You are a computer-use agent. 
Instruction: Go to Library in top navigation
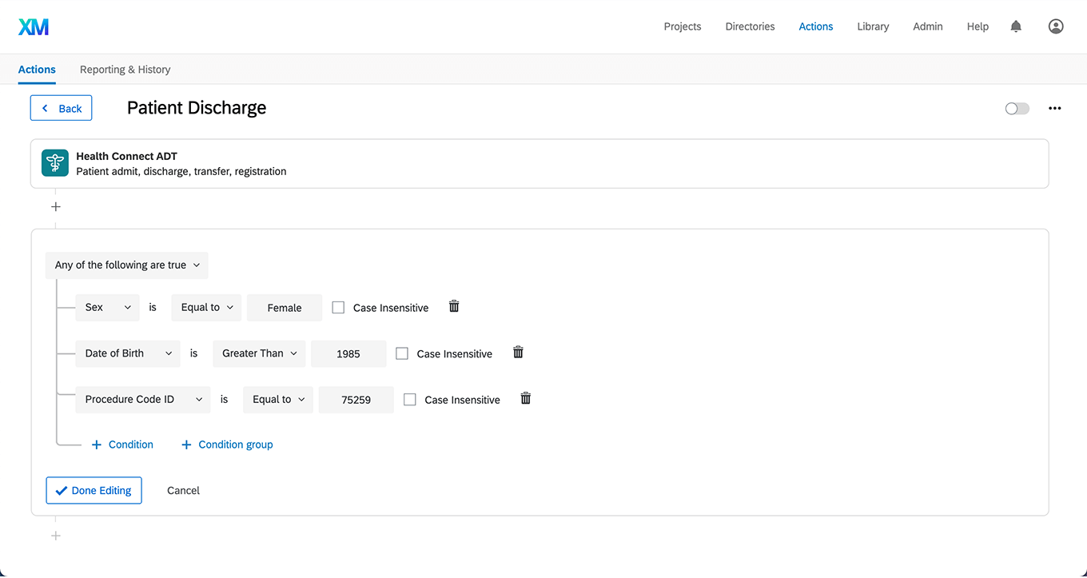click(873, 26)
